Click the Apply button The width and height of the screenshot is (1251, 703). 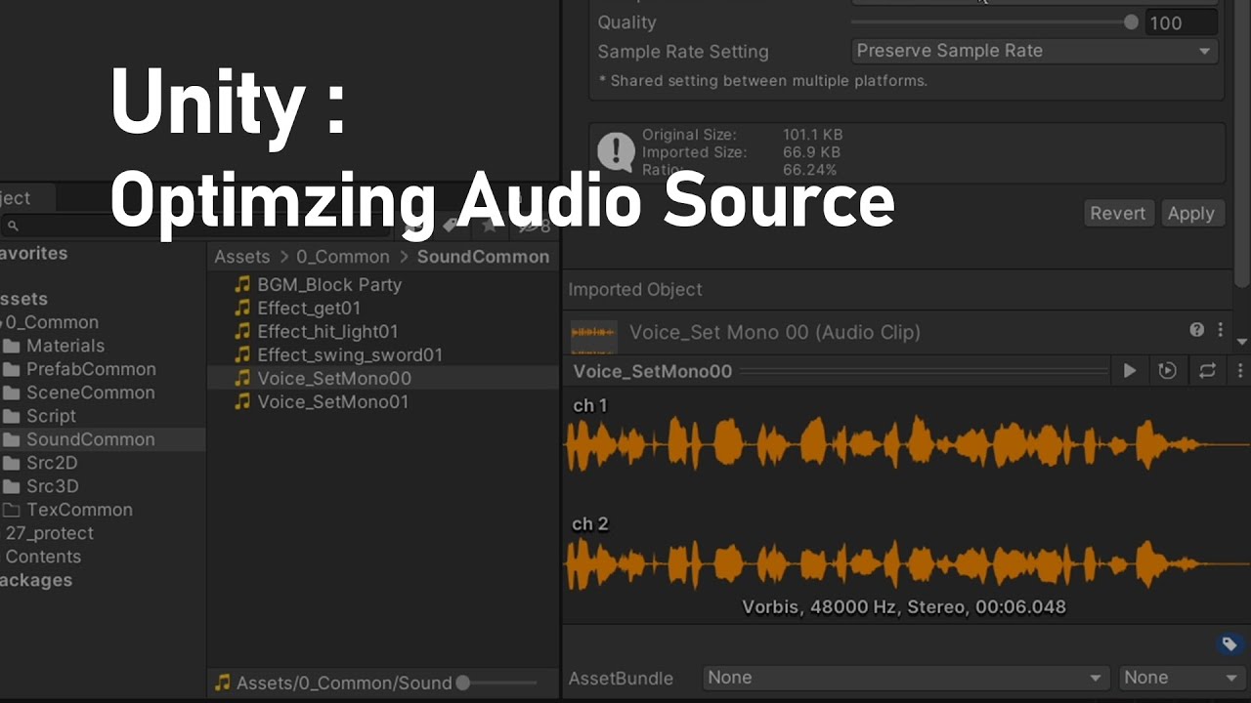[x=1190, y=213]
